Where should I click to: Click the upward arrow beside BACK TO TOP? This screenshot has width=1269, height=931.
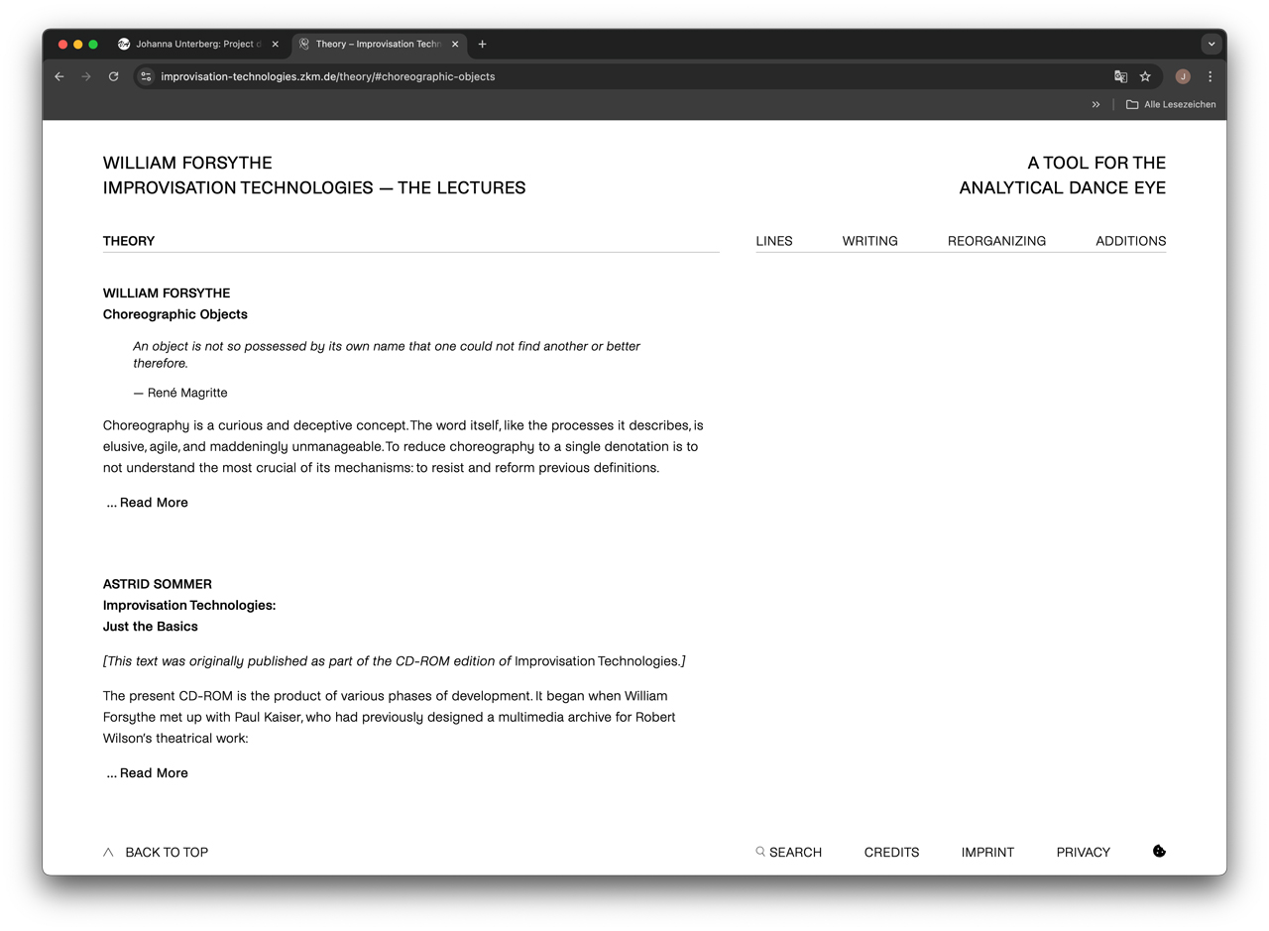coord(108,851)
